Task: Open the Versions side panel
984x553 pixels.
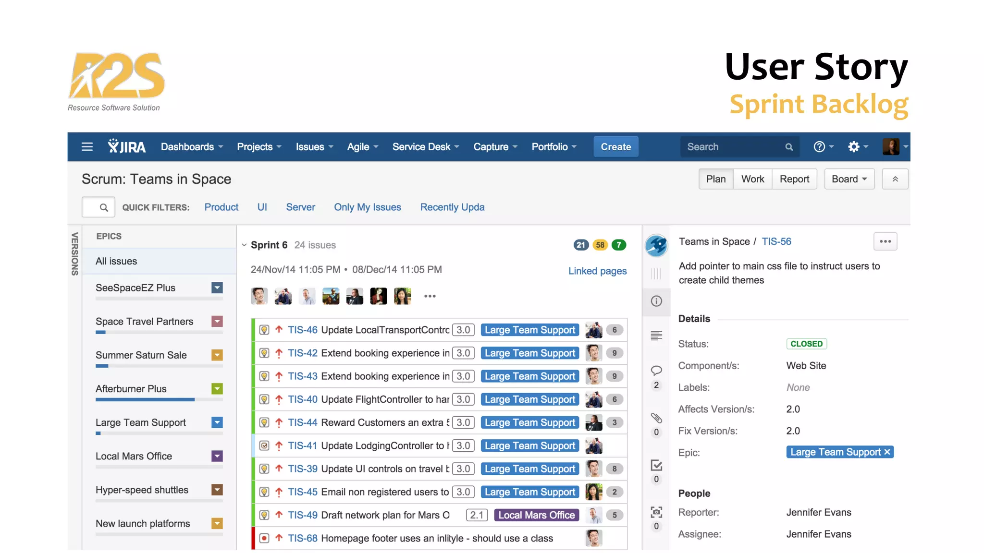Action: pos(75,254)
